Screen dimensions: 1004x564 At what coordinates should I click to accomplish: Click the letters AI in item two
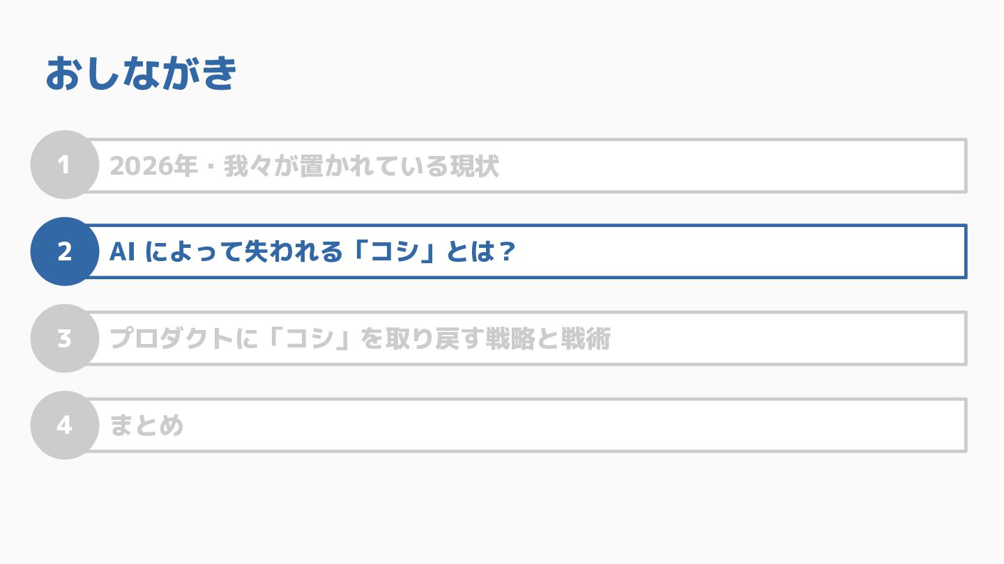[x=122, y=252]
